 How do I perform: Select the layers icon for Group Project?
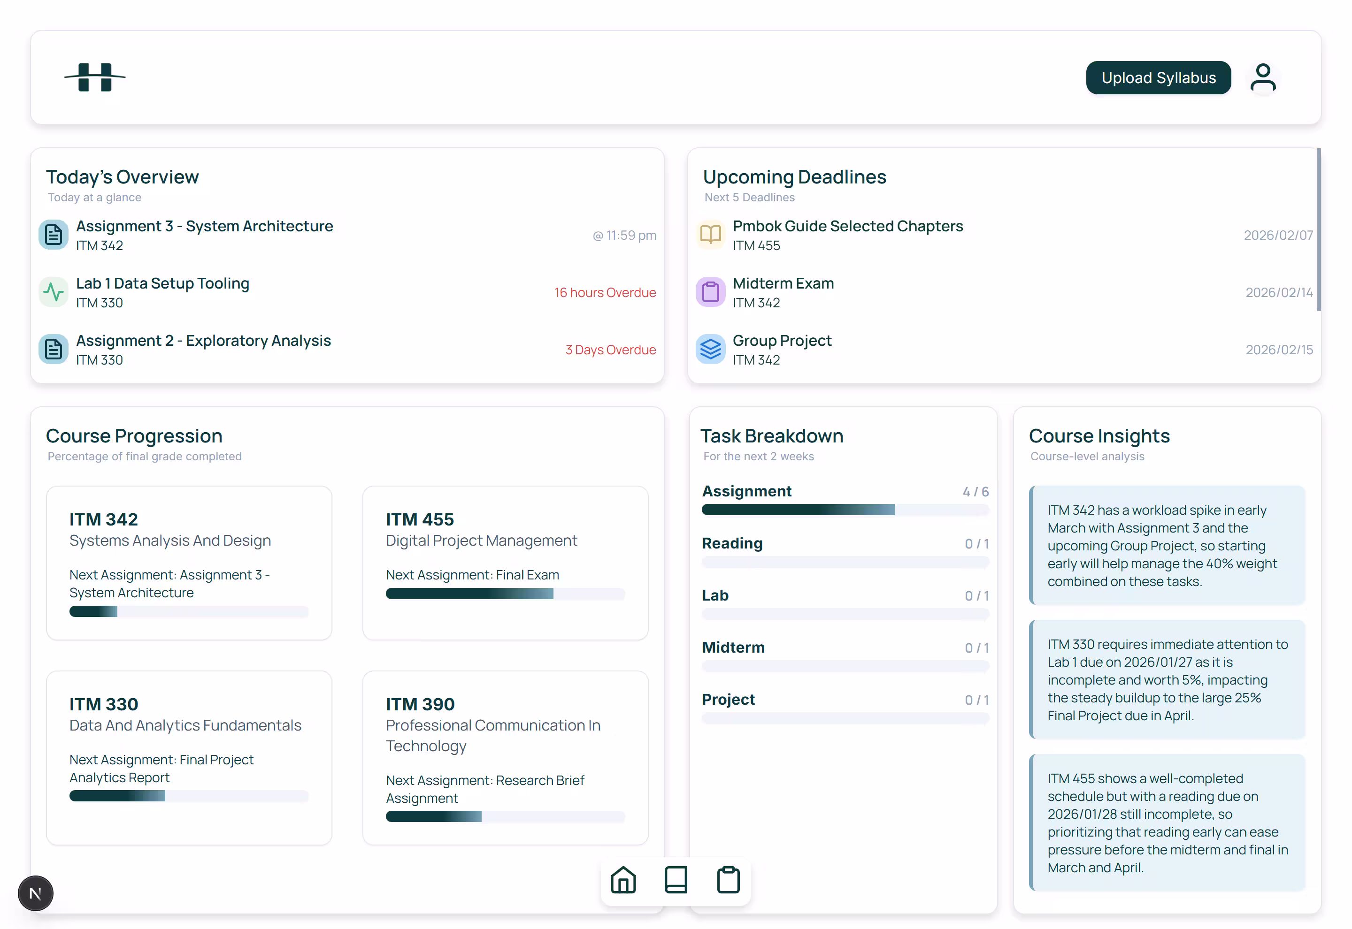710,349
